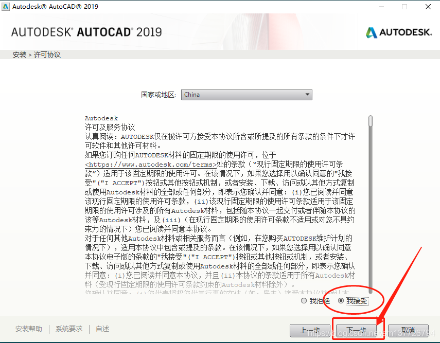Open the 安装帮助 installation help link

29,329
